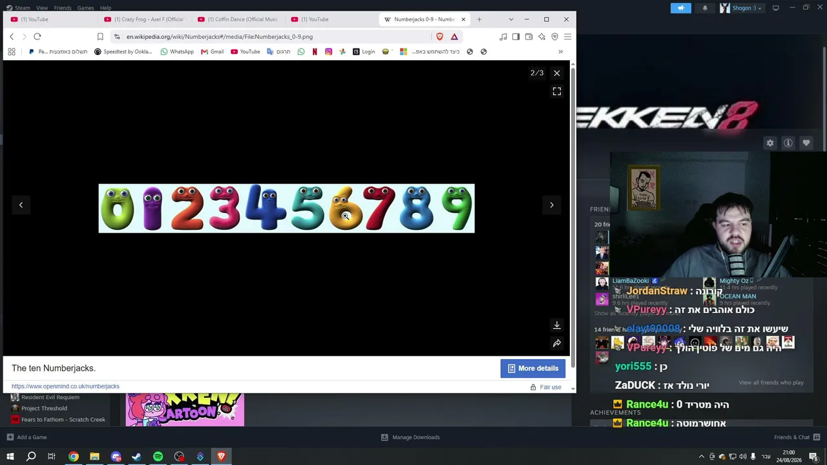Image resolution: width=827 pixels, height=465 pixels.
Task: Open the Gmail bookmark
Action: coord(212,52)
